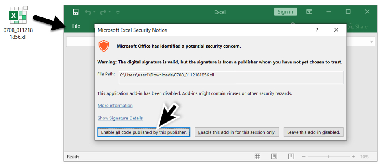Open the Ribbon Display Options icon
Image resolution: width=384 pixels, height=166 pixels.
pos(309,12)
